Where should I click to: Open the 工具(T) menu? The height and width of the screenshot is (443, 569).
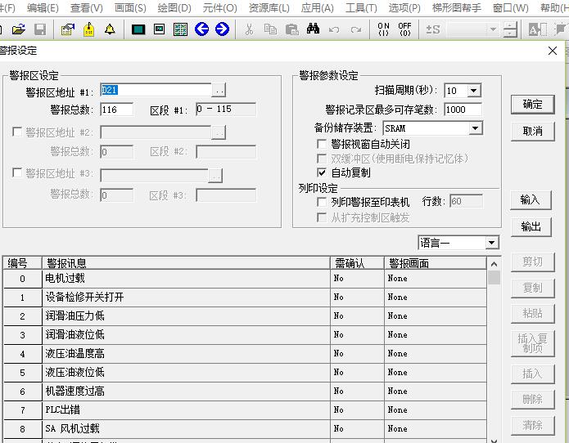360,8
